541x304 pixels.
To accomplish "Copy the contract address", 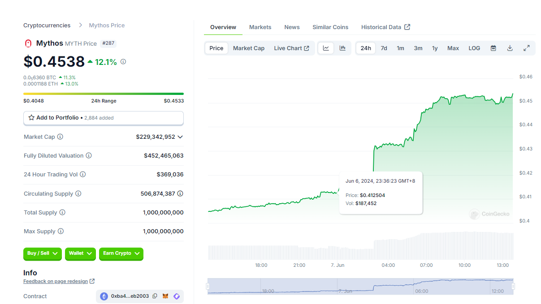I will point(155,296).
